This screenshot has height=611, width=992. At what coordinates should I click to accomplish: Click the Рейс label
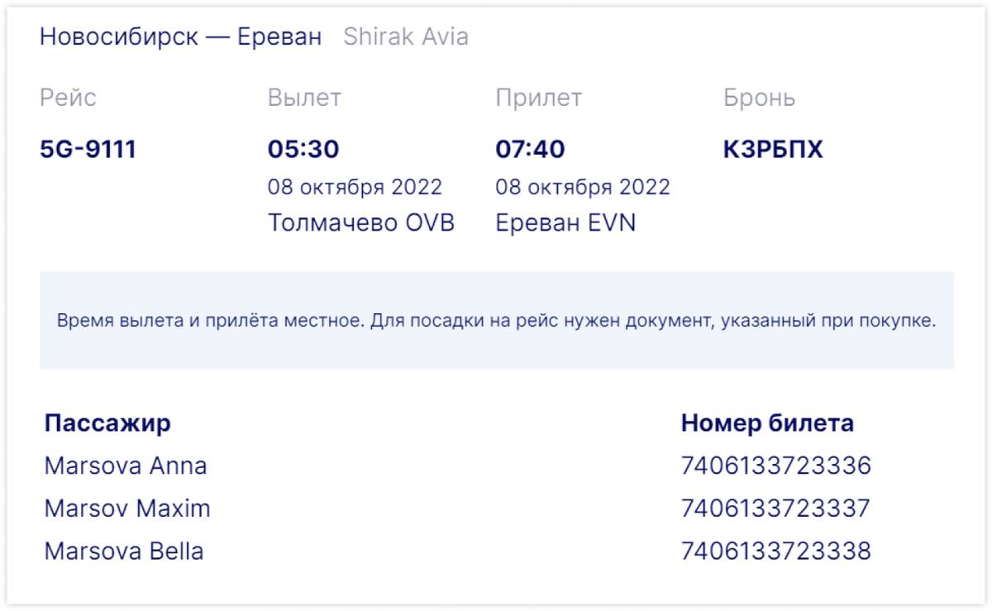(68, 98)
